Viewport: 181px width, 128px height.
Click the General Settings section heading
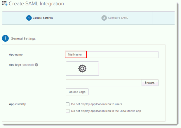point(23,38)
